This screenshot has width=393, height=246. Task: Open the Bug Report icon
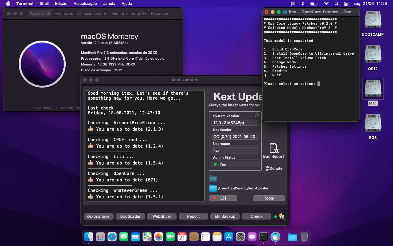pyautogui.click(x=274, y=148)
